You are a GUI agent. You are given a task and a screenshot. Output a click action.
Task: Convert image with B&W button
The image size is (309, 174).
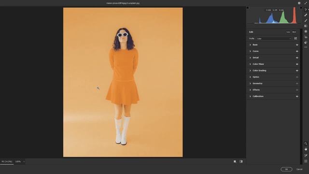pos(294,32)
